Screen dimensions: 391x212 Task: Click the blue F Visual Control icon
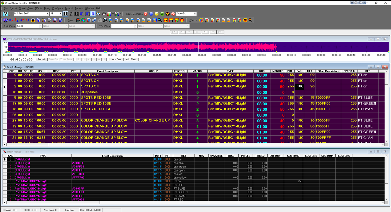(151, 14)
